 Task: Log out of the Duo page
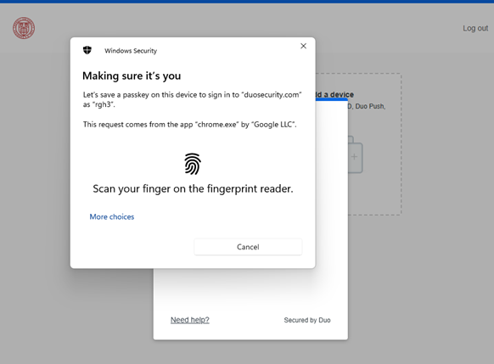[x=475, y=28]
